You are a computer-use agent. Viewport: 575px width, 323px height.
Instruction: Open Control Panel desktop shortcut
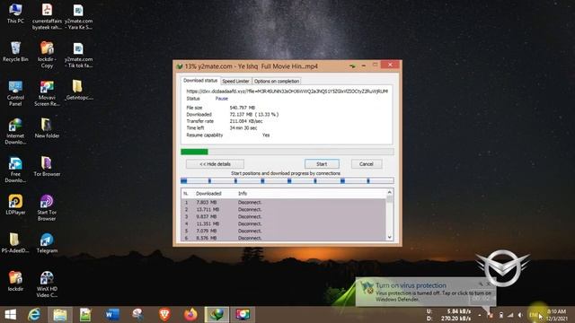[15, 93]
